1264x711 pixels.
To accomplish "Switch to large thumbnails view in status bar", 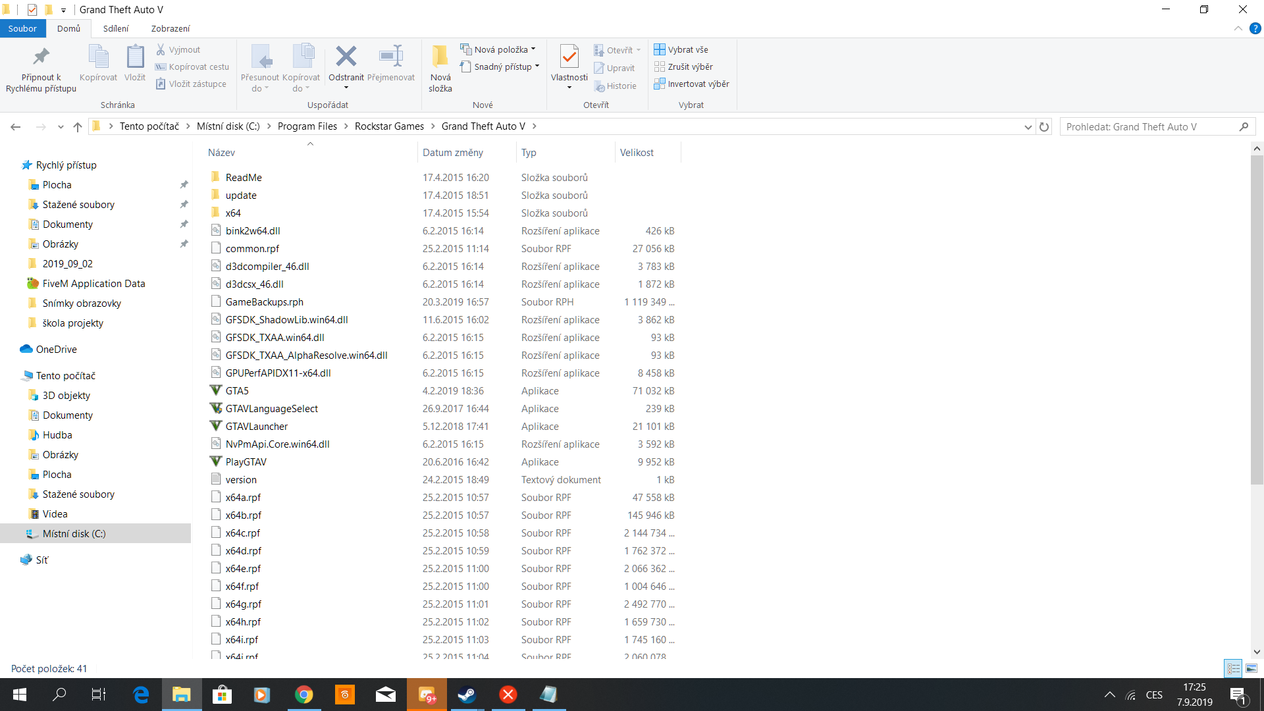I will (x=1251, y=668).
